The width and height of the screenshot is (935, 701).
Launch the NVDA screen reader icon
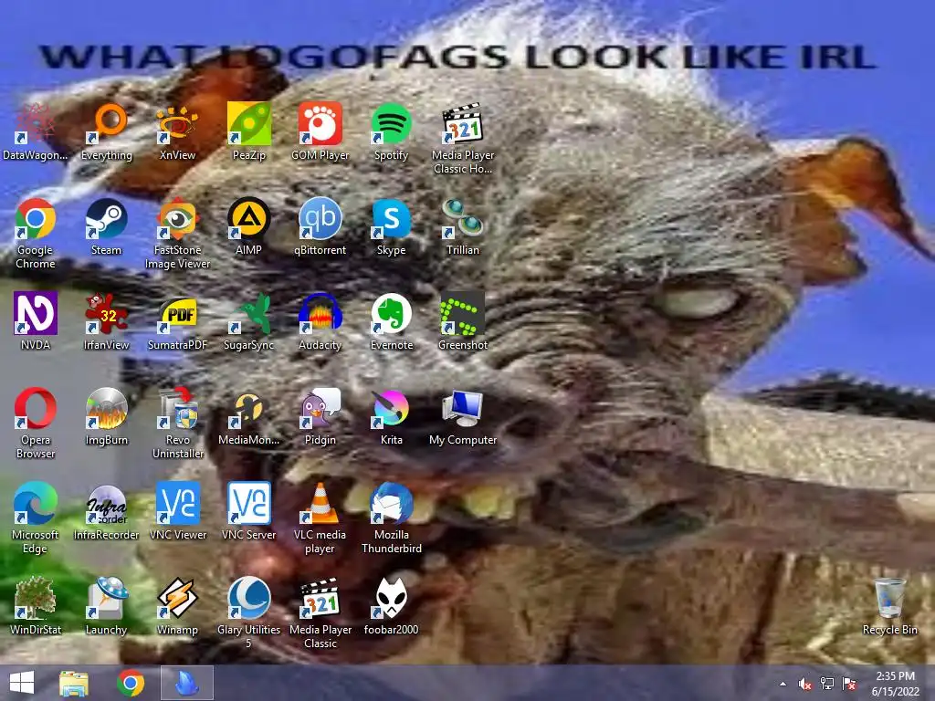(36, 322)
